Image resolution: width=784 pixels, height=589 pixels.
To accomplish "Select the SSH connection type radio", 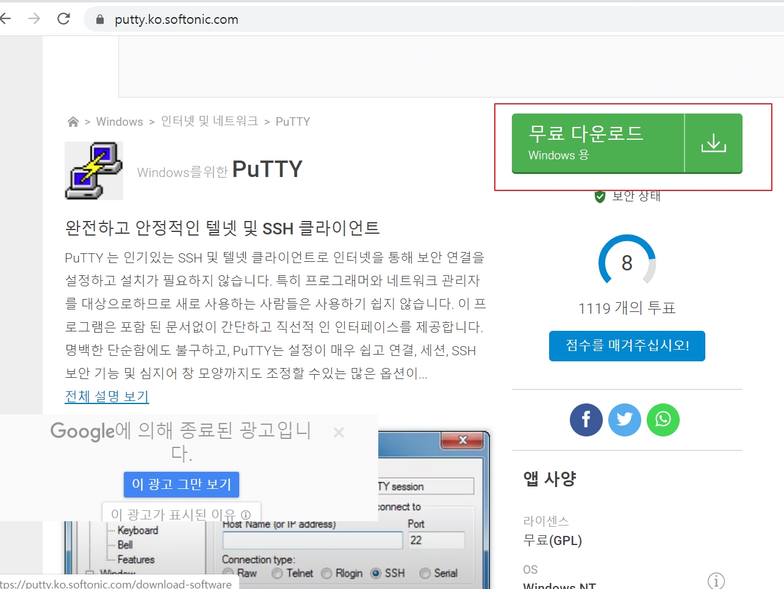I will tap(376, 573).
